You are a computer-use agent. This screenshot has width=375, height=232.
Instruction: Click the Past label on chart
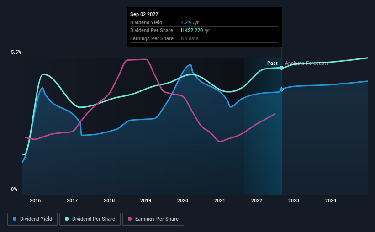tap(272, 63)
